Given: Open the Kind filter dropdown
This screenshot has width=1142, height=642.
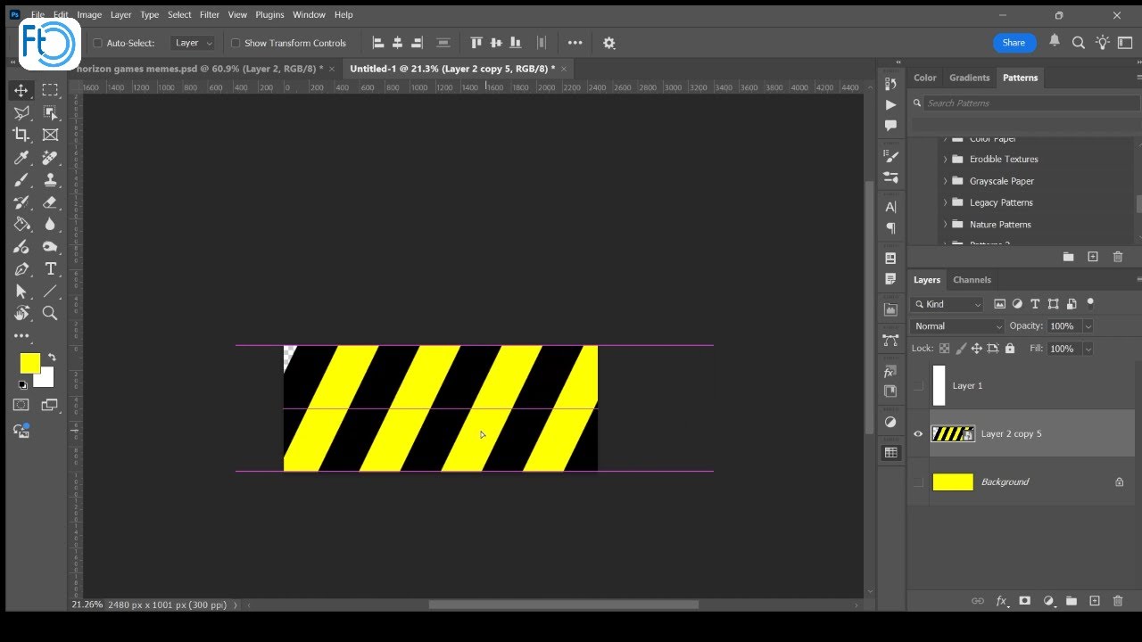Looking at the screenshot, I should (948, 304).
